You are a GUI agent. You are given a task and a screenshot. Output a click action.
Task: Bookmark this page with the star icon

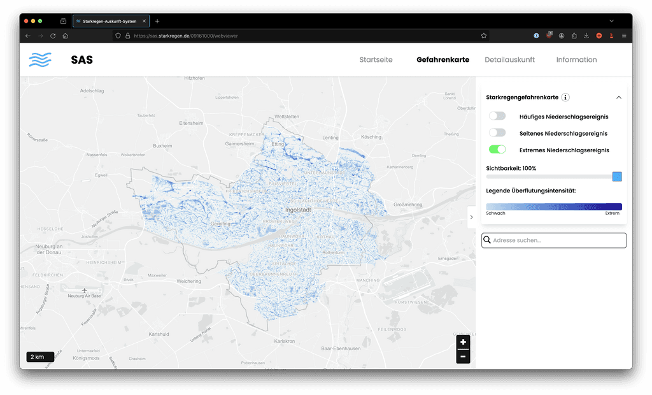coord(484,36)
